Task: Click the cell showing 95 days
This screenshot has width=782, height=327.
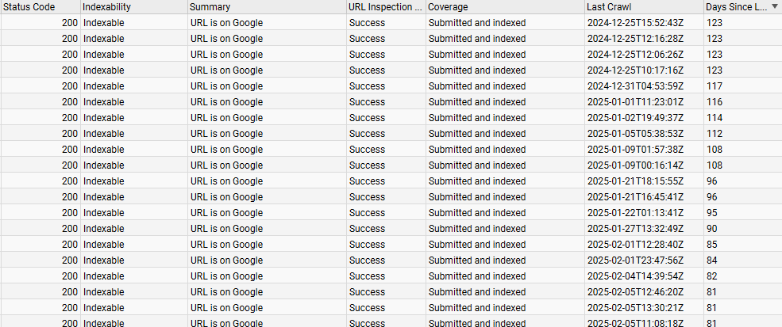Action: pos(711,213)
